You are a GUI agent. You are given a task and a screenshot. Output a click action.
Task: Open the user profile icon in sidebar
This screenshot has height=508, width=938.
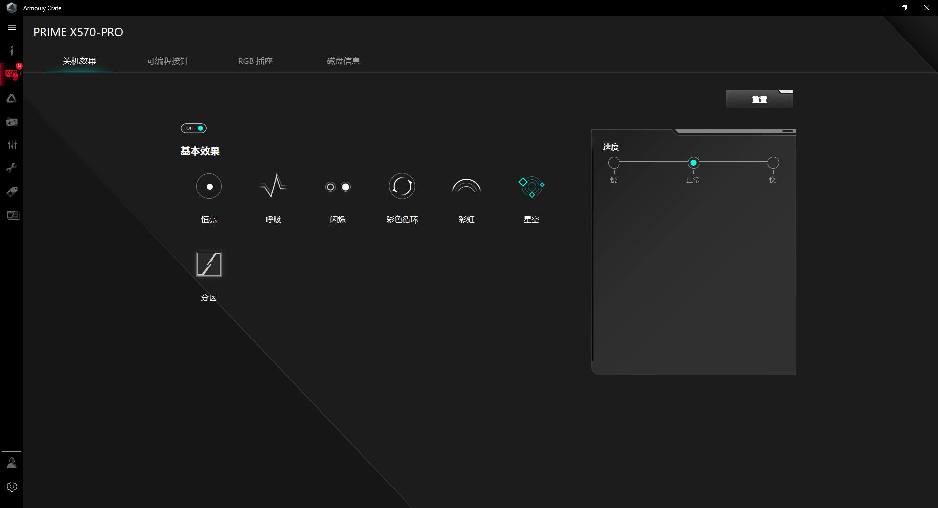point(12,463)
